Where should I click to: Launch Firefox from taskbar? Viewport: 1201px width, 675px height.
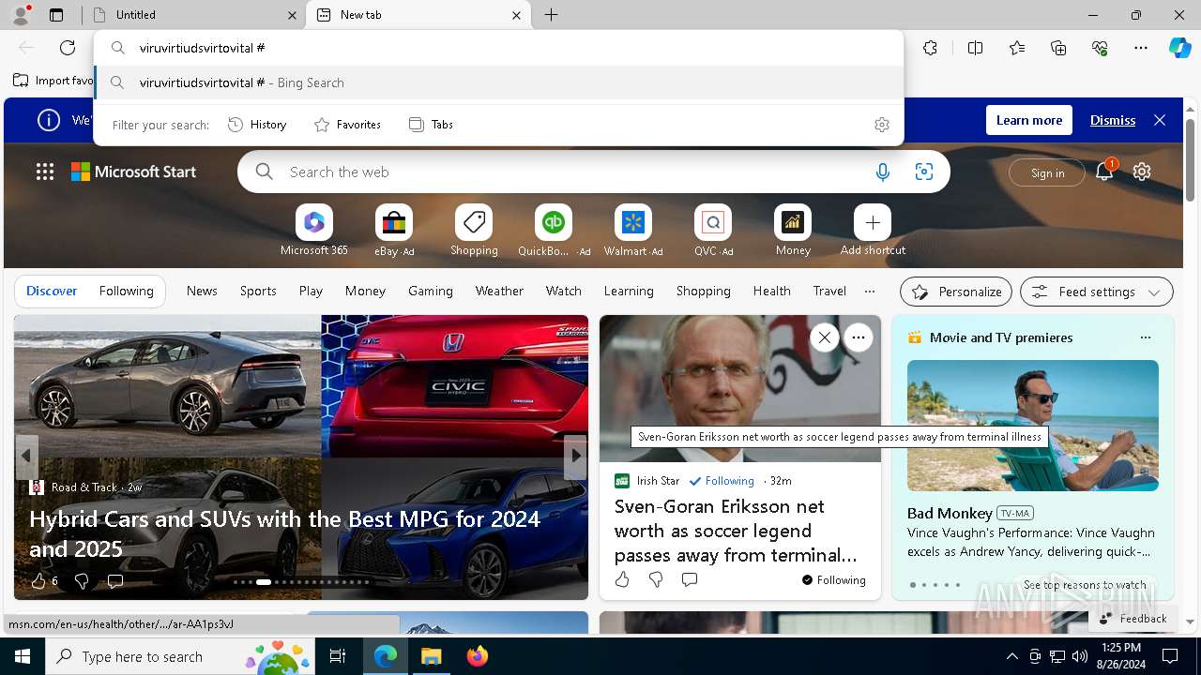click(x=478, y=656)
